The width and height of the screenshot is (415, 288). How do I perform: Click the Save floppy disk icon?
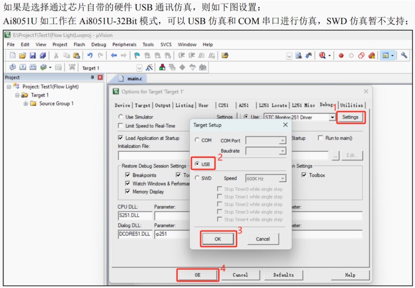pyautogui.click(x=33, y=55)
